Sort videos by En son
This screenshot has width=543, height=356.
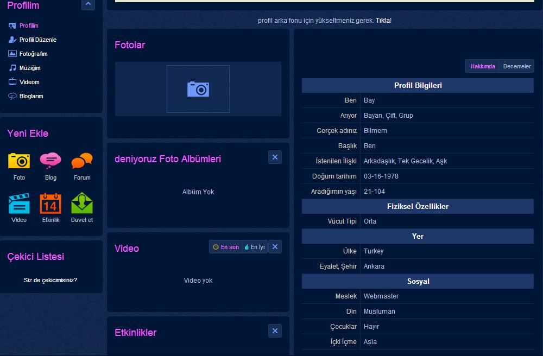[x=226, y=247]
